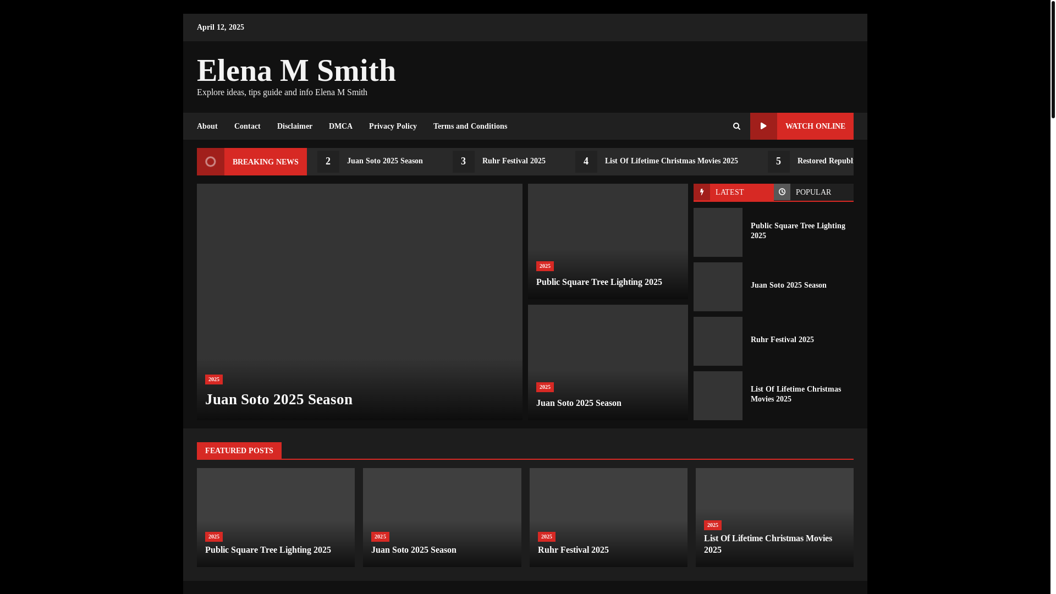Click the FEATURED POSTS heading
The height and width of the screenshot is (594, 1056).
coord(239,450)
